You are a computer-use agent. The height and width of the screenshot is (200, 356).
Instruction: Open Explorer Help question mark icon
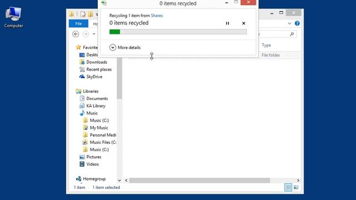tap(297, 23)
